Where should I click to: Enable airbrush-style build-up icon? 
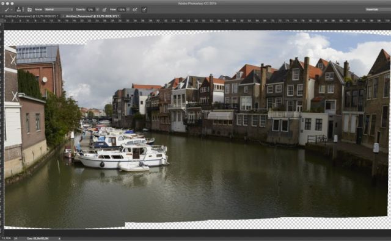tap(135, 10)
